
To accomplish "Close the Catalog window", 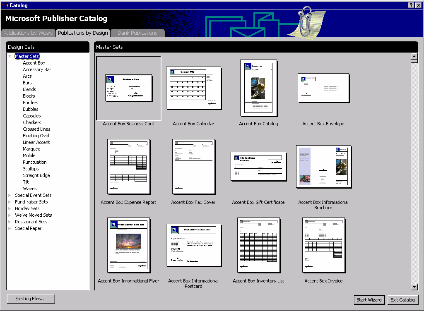I will tap(418, 5).
